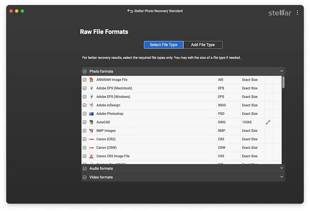This screenshot has height=211, width=310.
Task: Click the CRW extension cell
Action: (x=222, y=148)
